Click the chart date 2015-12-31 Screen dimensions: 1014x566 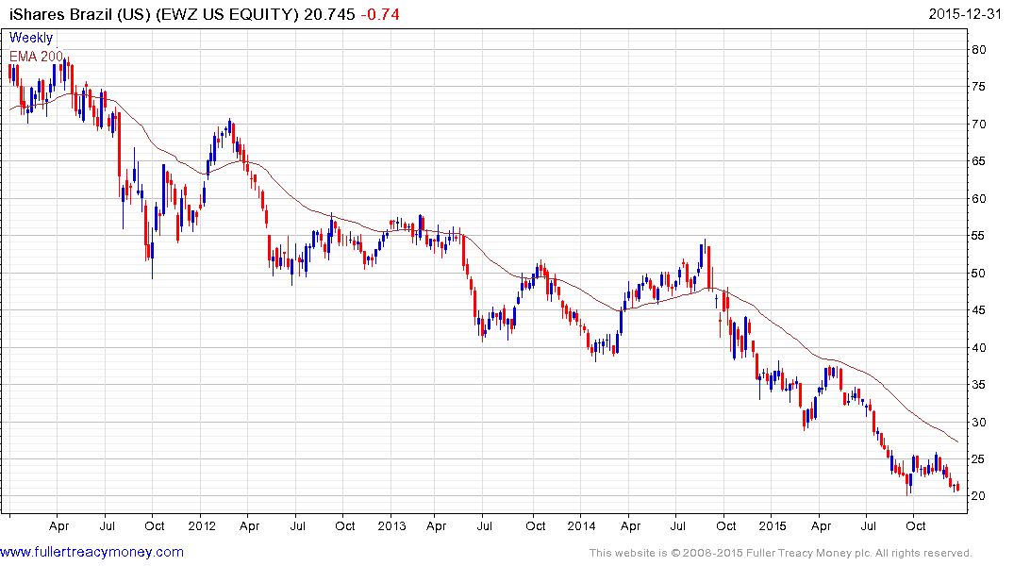[965, 14]
